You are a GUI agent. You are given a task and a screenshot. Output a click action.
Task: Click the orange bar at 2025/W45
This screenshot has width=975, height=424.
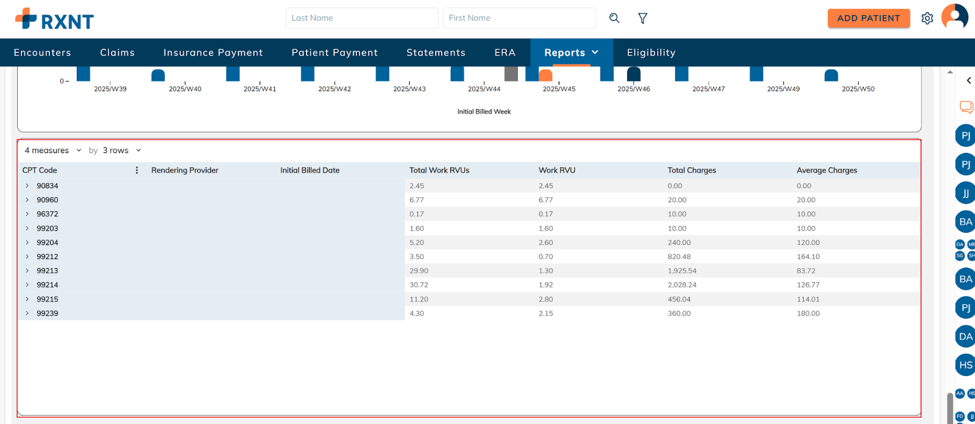pyautogui.click(x=545, y=76)
